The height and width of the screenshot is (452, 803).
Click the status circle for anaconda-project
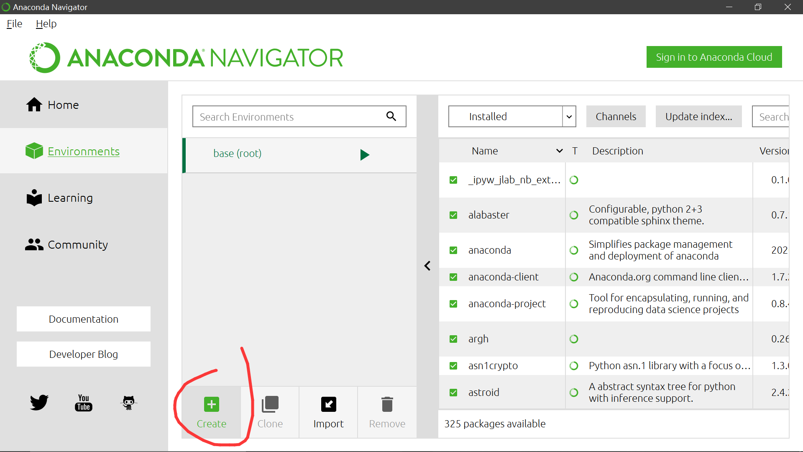click(x=574, y=304)
